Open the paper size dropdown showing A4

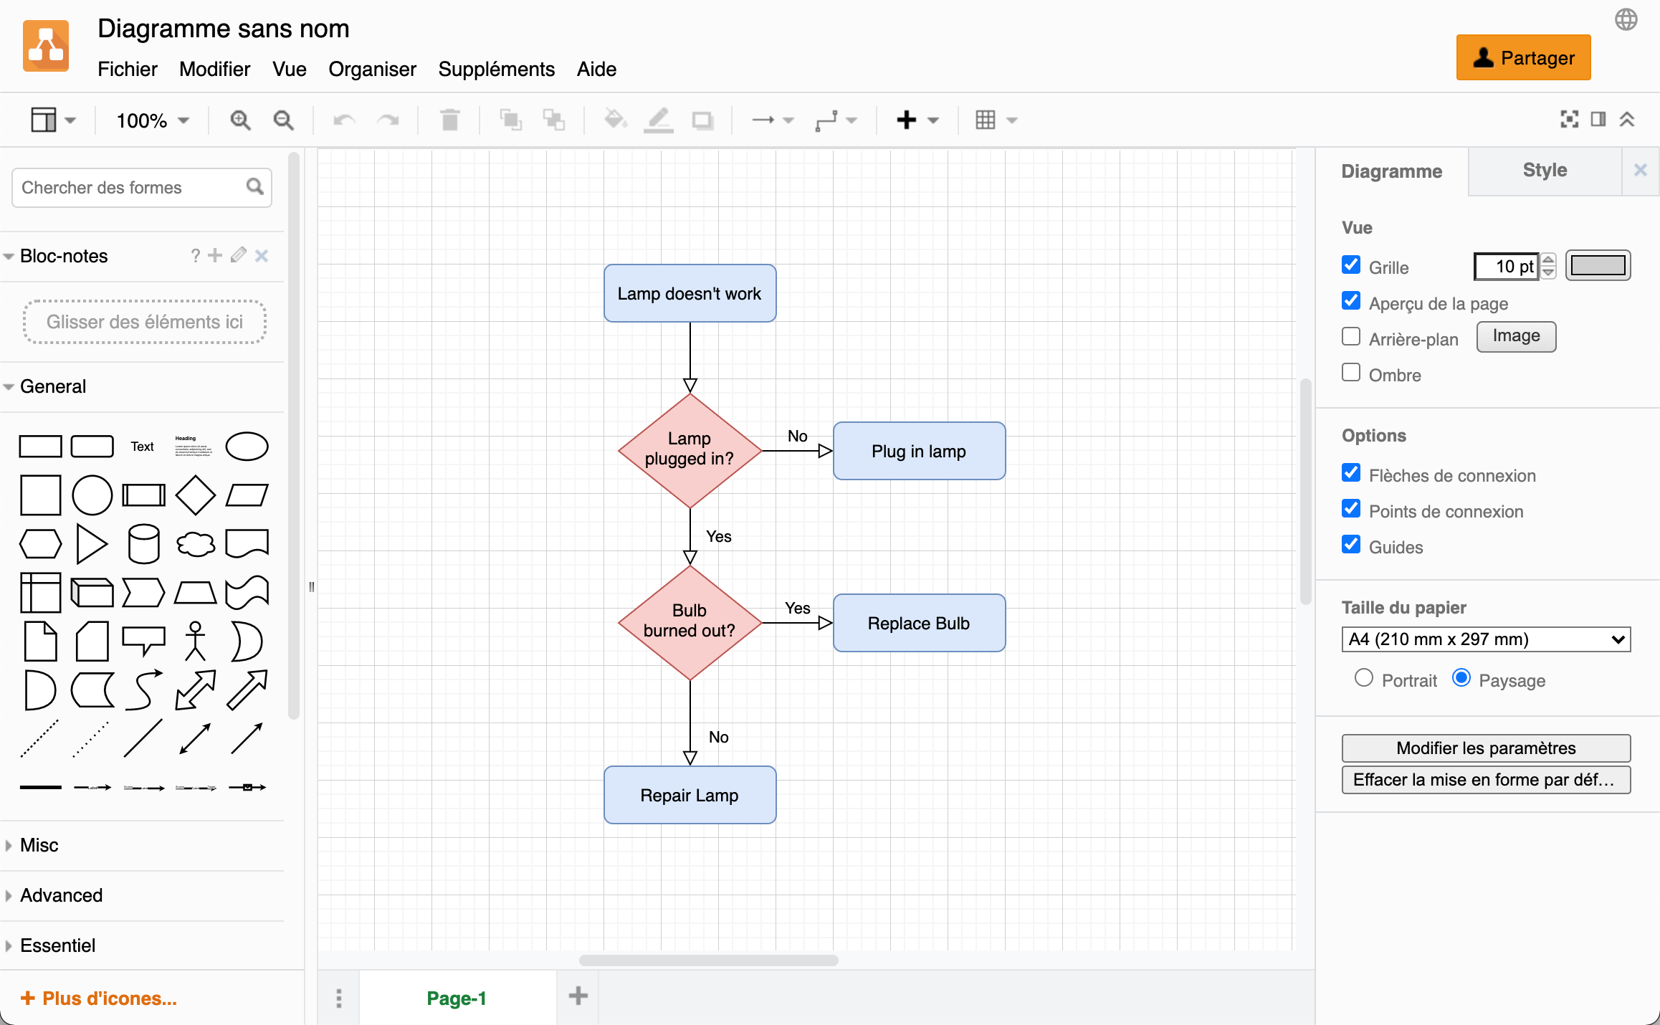[1485, 639]
